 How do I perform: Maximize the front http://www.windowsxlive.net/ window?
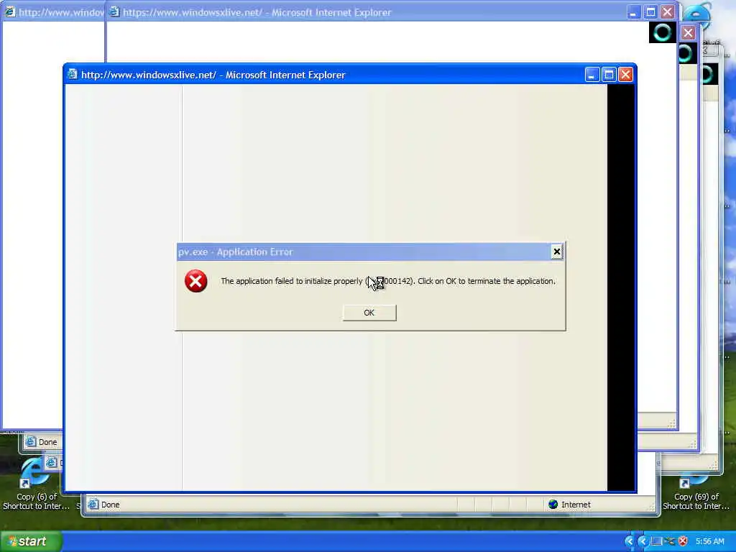pyautogui.click(x=609, y=75)
